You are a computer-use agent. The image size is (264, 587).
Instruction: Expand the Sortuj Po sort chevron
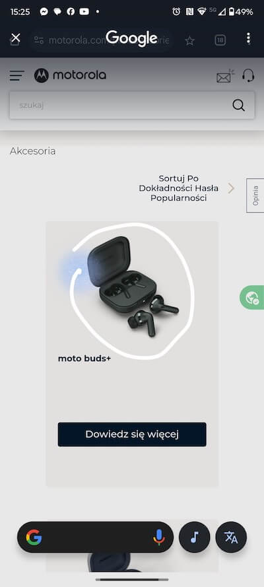[231, 188]
